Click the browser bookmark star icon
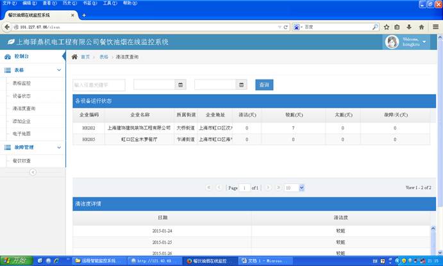Viewport: 443px width, 266px height. point(387,27)
